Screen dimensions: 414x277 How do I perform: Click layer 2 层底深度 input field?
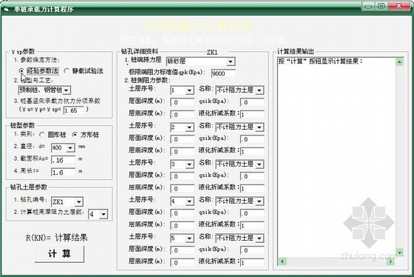pyautogui.click(x=182, y=152)
